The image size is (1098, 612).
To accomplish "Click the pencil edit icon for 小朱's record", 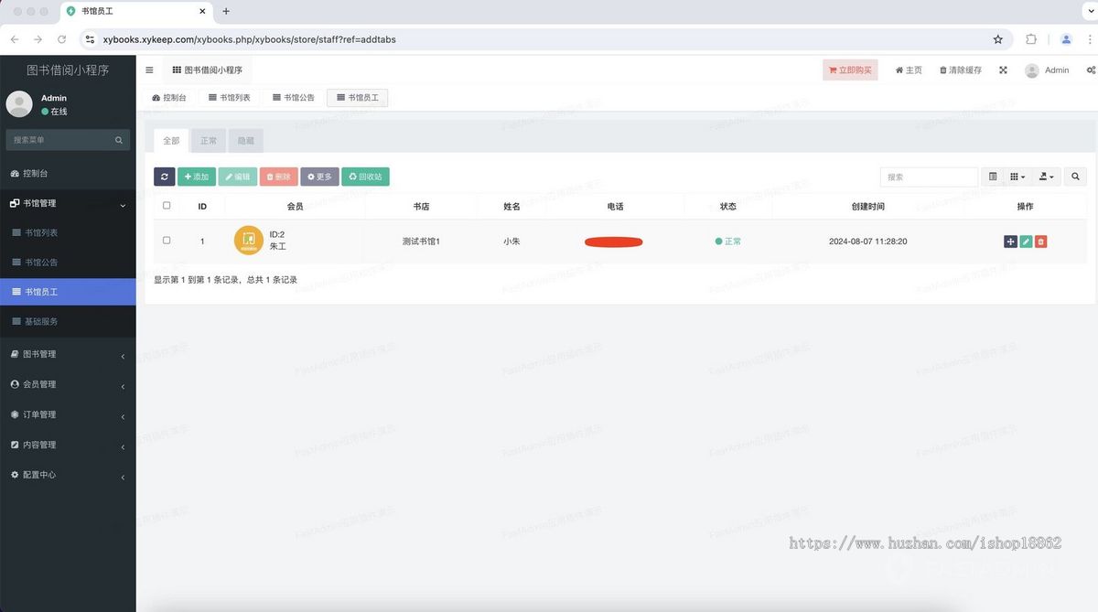I will (x=1026, y=241).
